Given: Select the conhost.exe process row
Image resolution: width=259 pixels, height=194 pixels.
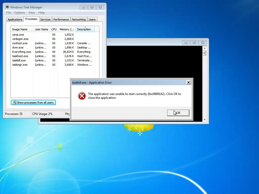Looking at the screenshot, I should pos(53,43).
